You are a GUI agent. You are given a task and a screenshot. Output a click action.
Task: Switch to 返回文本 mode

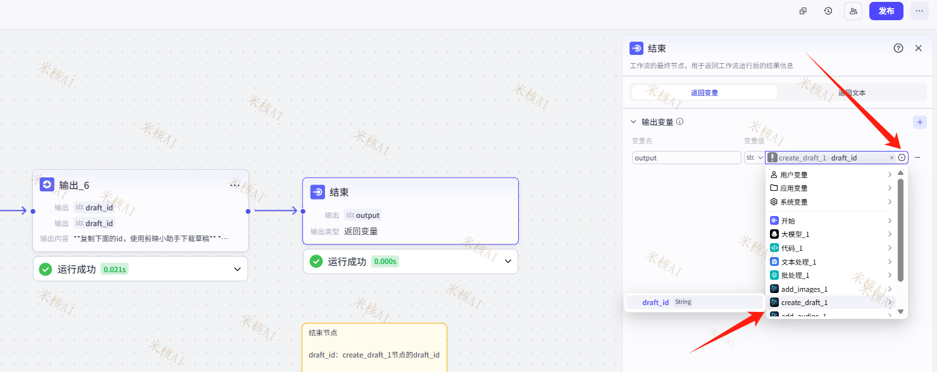pos(852,93)
